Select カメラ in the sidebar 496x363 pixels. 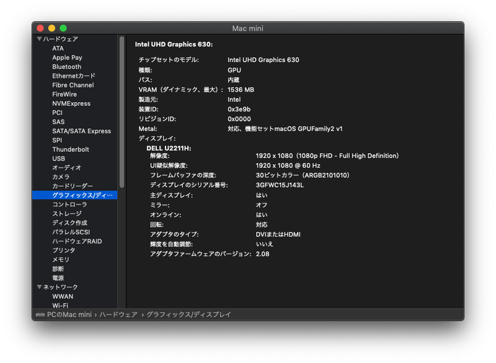(61, 177)
